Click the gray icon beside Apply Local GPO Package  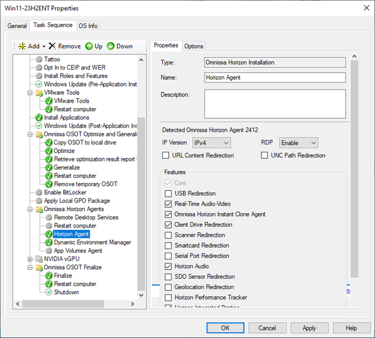click(39, 201)
